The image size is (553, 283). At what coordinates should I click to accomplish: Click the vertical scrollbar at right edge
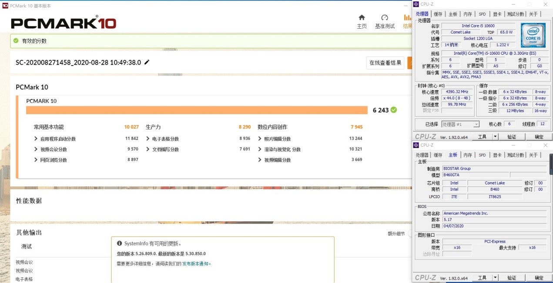click(x=551, y=164)
